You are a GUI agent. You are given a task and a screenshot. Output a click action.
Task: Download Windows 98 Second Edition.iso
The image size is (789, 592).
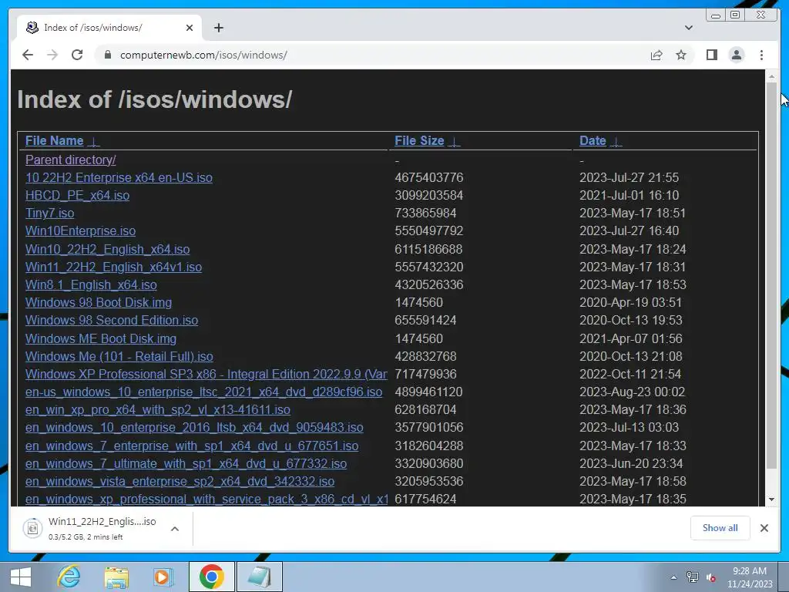click(112, 320)
